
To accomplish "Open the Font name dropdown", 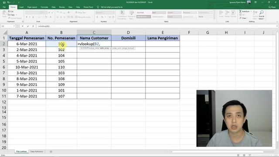I will pyautogui.click(x=33, y=13).
